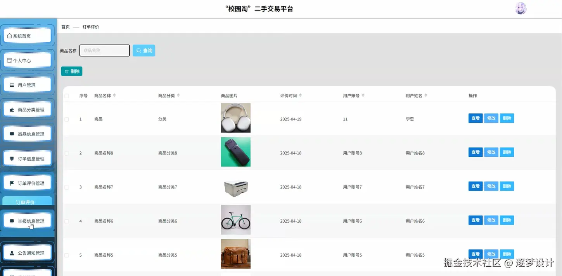Click the 商品分类7 cell
Viewport: 562px width, 276px height.
pos(168,187)
